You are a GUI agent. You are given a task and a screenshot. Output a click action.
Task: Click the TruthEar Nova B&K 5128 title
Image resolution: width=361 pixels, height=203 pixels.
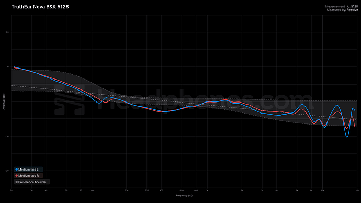[40, 7]
